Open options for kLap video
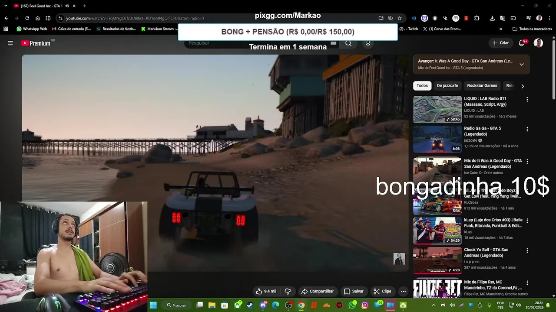The image size is (556, 312). tap(527, 221)
